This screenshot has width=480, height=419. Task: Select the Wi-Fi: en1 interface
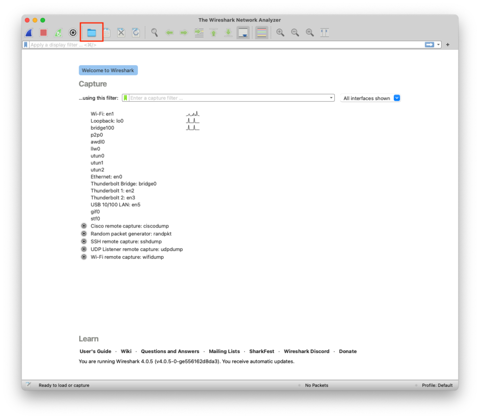(x=102, y=114)
